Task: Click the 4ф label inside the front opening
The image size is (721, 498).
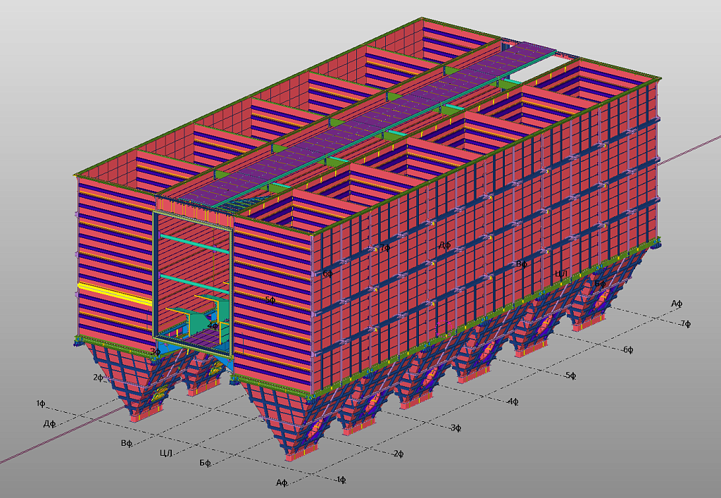Action: (x=212, y=326)
